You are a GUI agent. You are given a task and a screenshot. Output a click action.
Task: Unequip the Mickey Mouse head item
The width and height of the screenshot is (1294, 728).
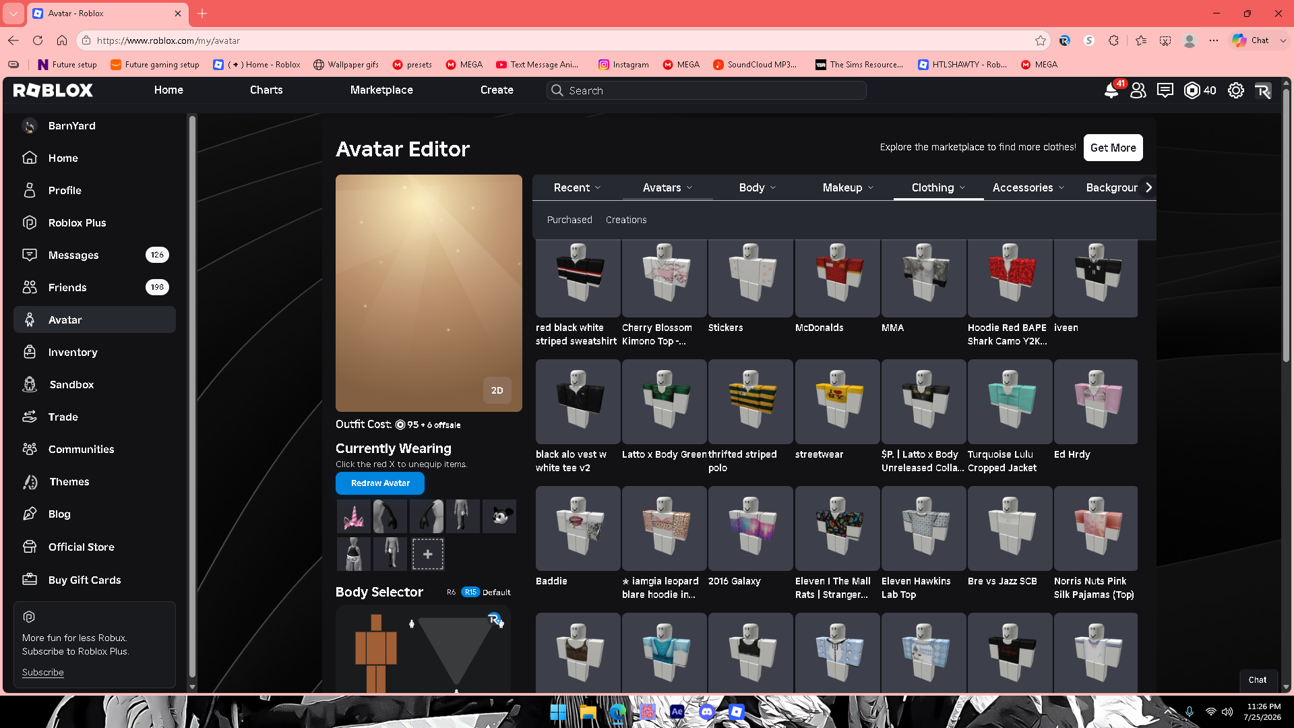[x=499, y=516]
